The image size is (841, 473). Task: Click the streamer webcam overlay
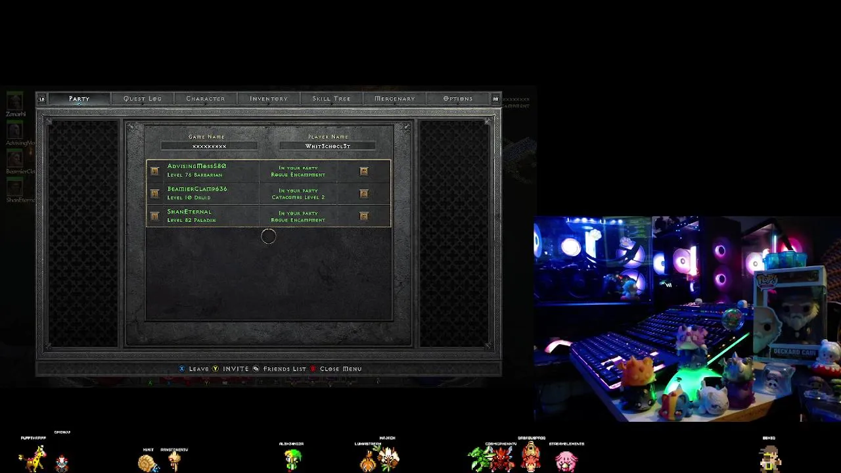tap(687, 319)
